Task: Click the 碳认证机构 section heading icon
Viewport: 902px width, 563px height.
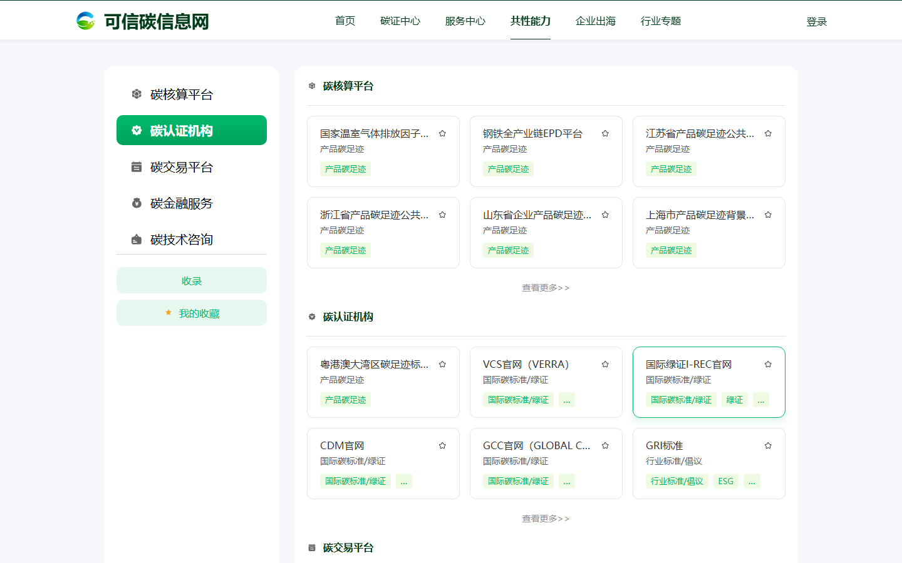Action: coord(312,317)
